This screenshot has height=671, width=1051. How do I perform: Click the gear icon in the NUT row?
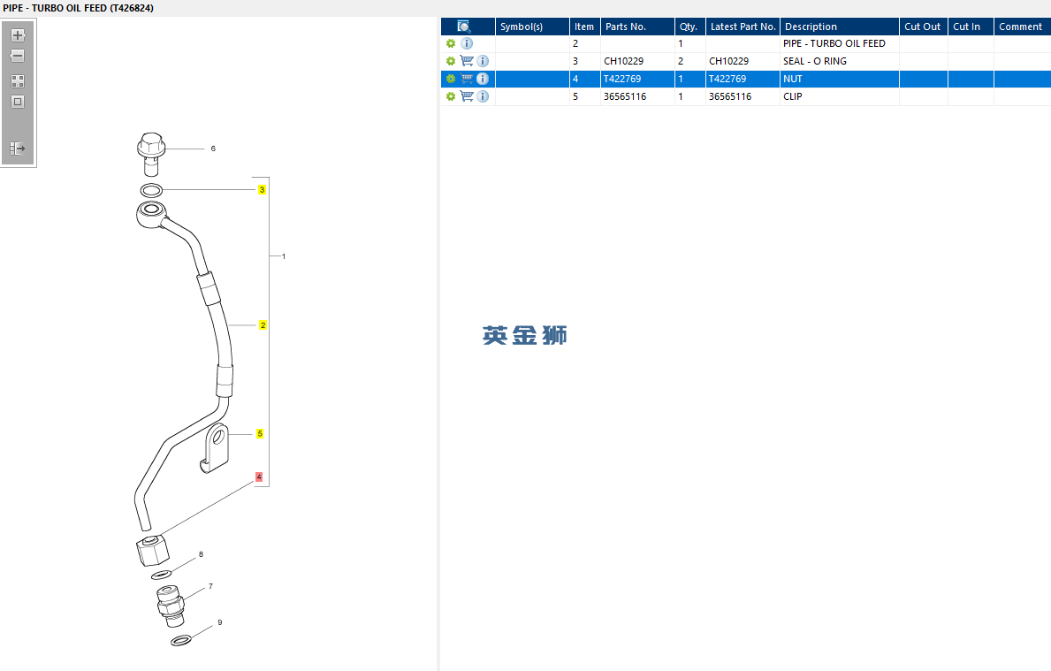[x=451, y=79]
